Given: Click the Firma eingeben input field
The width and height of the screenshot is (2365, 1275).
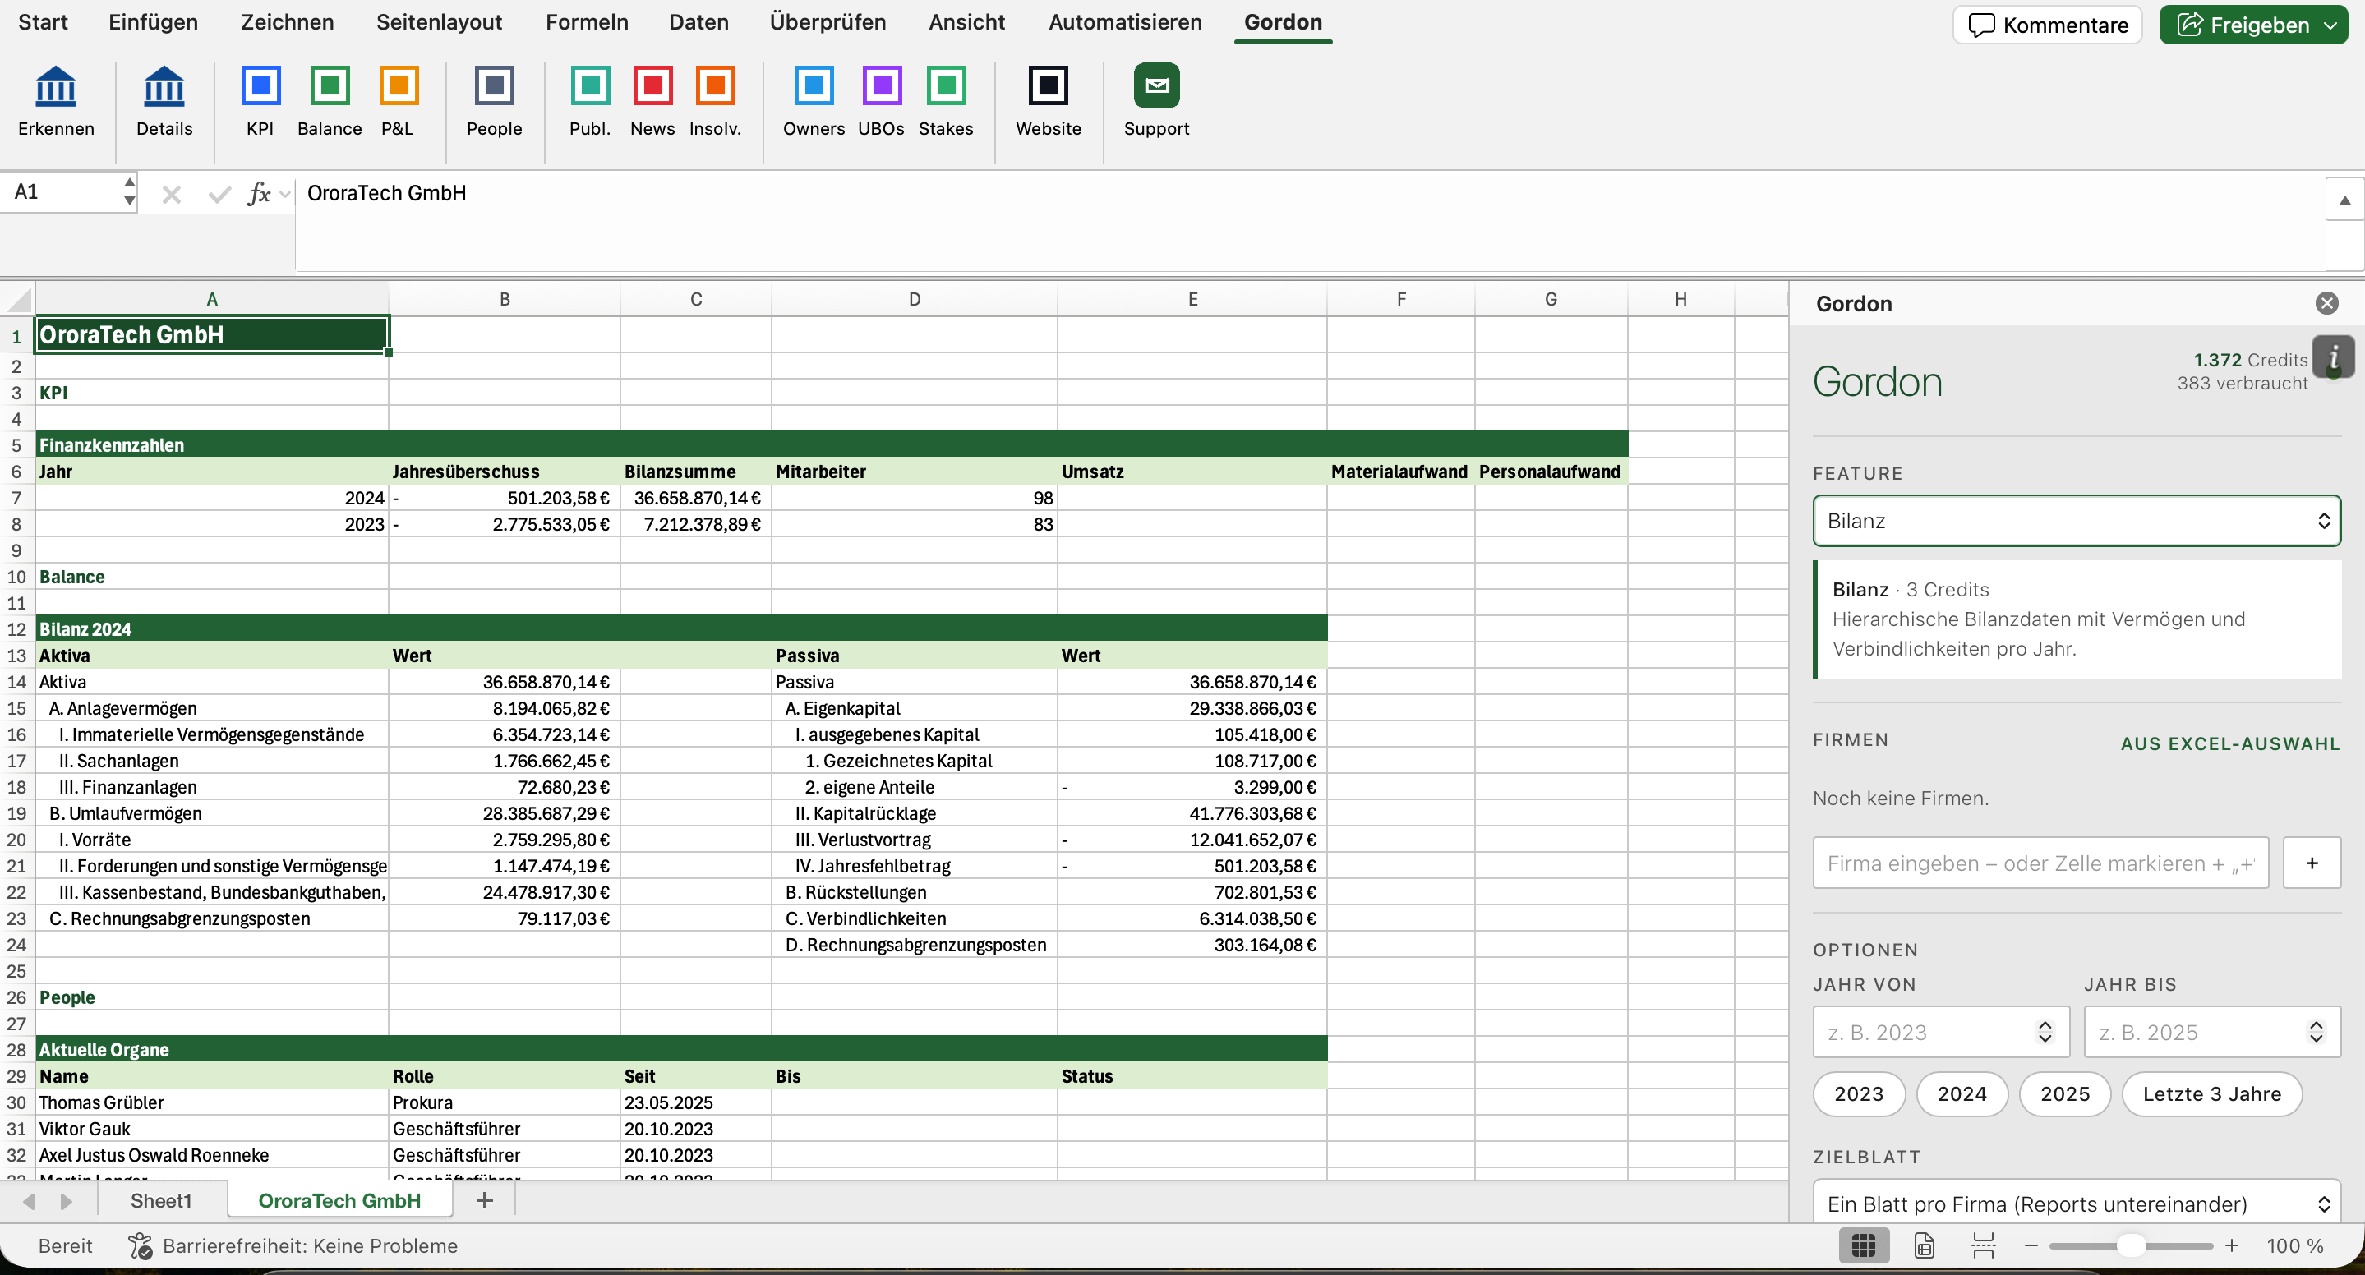Looking at the screenshot, I should pos(2040,863).
